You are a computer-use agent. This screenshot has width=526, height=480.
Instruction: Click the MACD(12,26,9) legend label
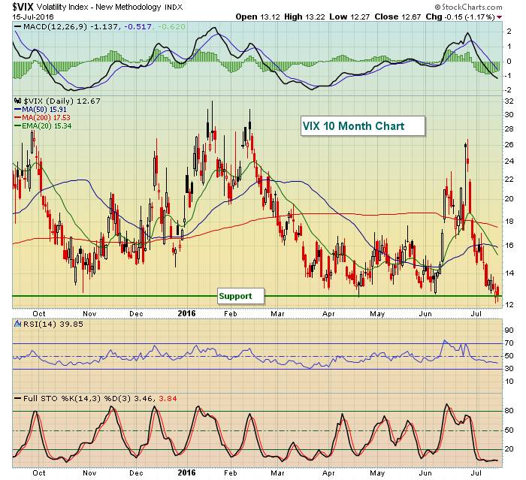click(56, 27)
